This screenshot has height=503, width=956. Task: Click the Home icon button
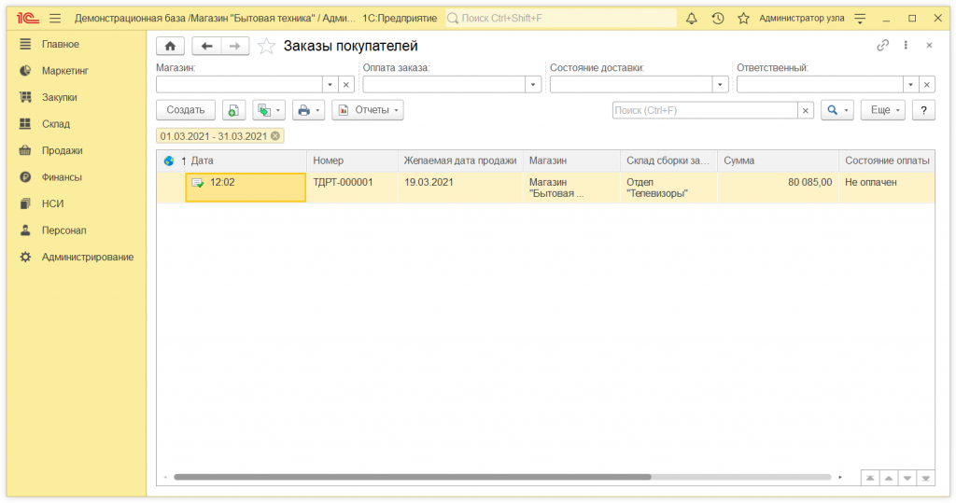(170, 46)
